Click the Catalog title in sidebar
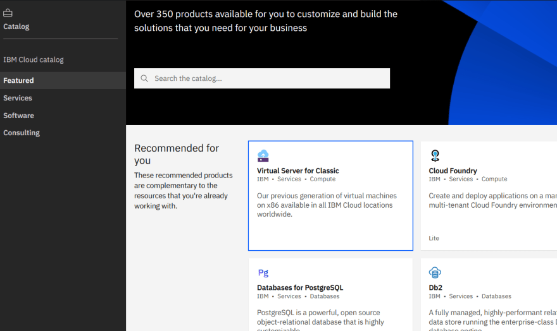The width and height of the screenshot is (557, 331). (x=16, y=27)
